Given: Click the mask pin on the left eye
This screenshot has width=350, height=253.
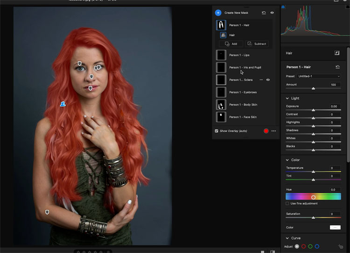Looking at the screenshot, I should tap(79, 64).
